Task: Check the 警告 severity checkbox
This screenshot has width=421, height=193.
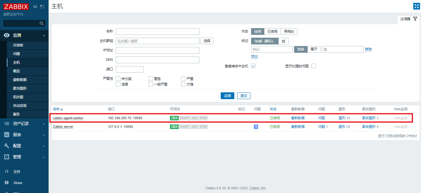Action: 150,79
